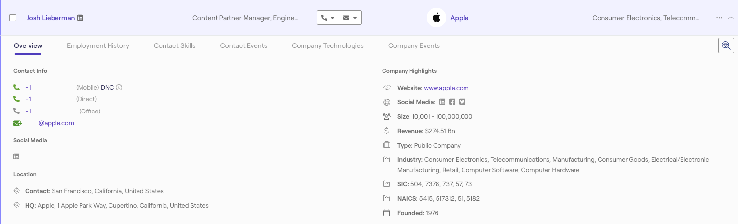Switch to Company Technologies tab
Image resolution: width=738 pixels, height=224 pixels.
pos(328,45)
